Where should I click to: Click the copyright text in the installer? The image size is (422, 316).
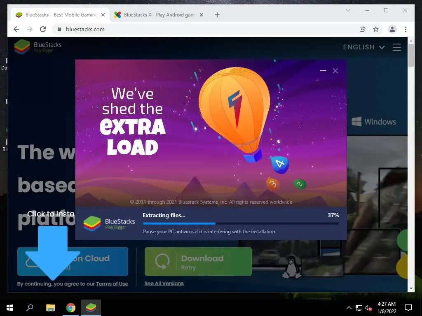coord(211,202)
